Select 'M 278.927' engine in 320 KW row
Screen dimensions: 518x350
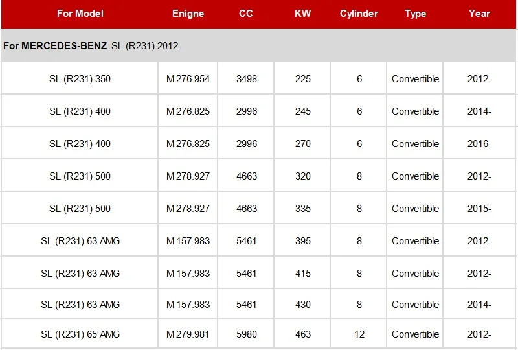pos(188,176)
